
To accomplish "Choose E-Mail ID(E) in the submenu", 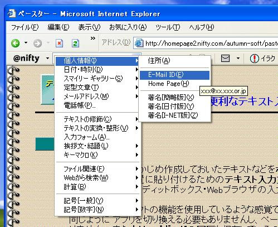I will [174, 75].
